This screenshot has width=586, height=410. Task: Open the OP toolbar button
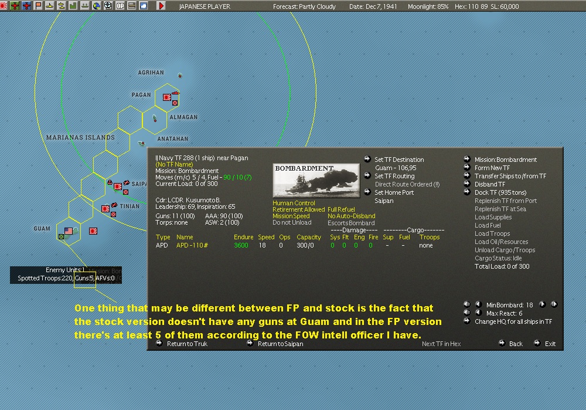[x=120, y=6]
